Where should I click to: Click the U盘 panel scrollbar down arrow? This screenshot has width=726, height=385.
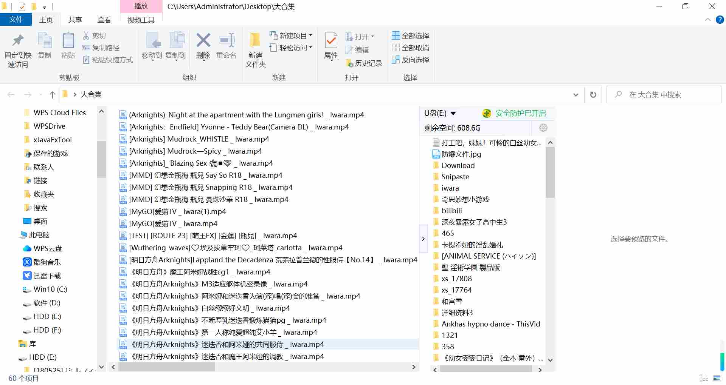(x=551, y=360)
